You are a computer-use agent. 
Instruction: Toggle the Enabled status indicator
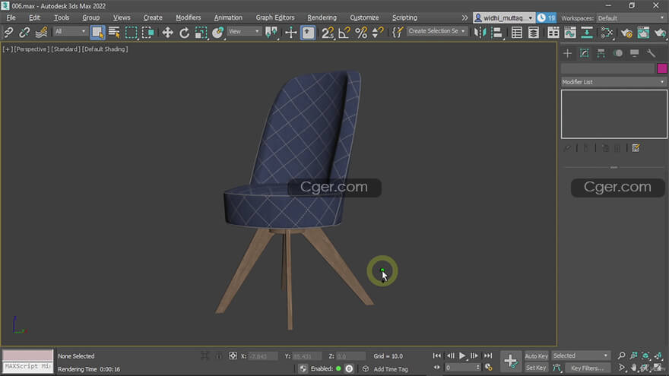tap(338, 368)
